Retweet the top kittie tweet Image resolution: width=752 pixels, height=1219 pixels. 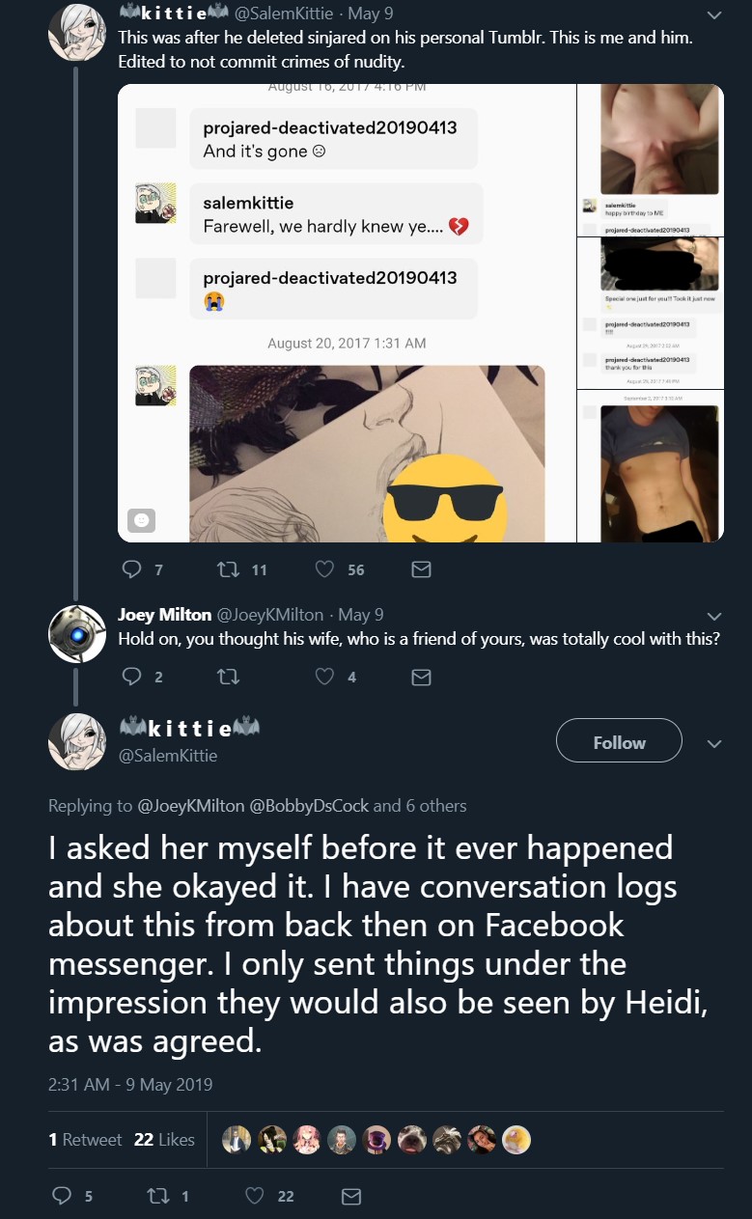pos(229,569)
